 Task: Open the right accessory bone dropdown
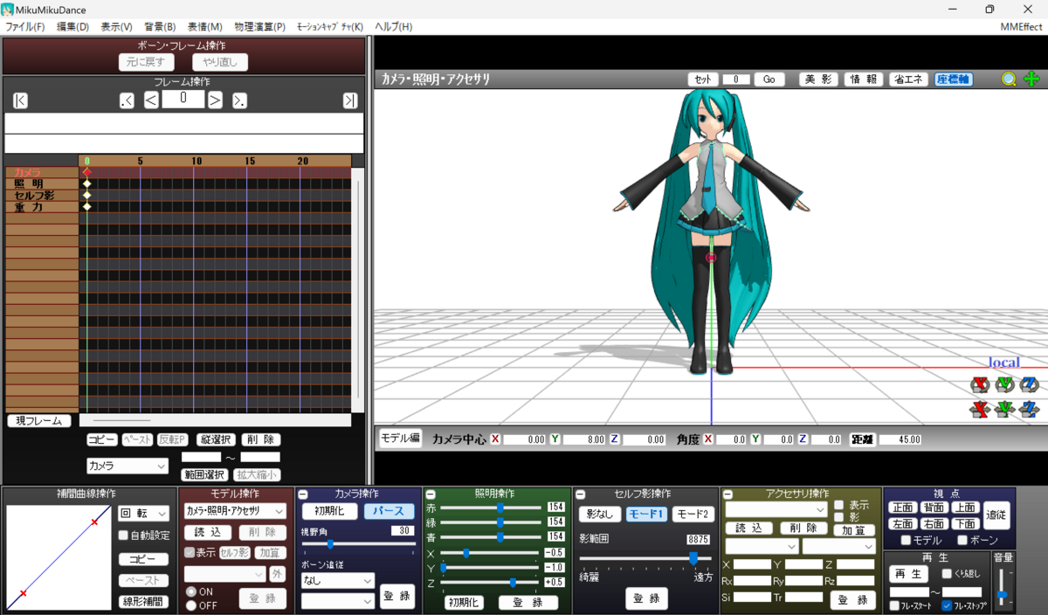click(838, 546)
